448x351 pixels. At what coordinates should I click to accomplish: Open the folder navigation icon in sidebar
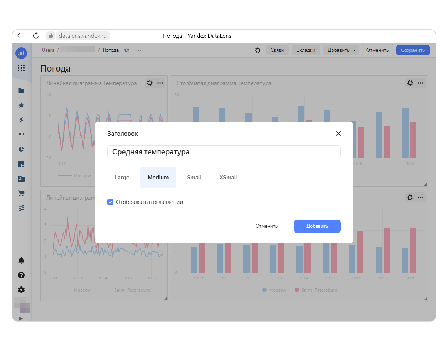click(x=21, y=91)
